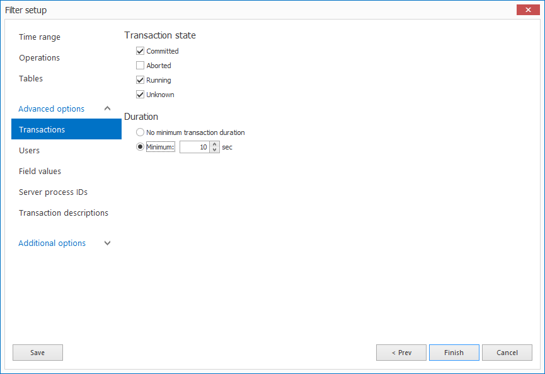
Task: Edit the minimum duration value field
Action: pos(195,147)
